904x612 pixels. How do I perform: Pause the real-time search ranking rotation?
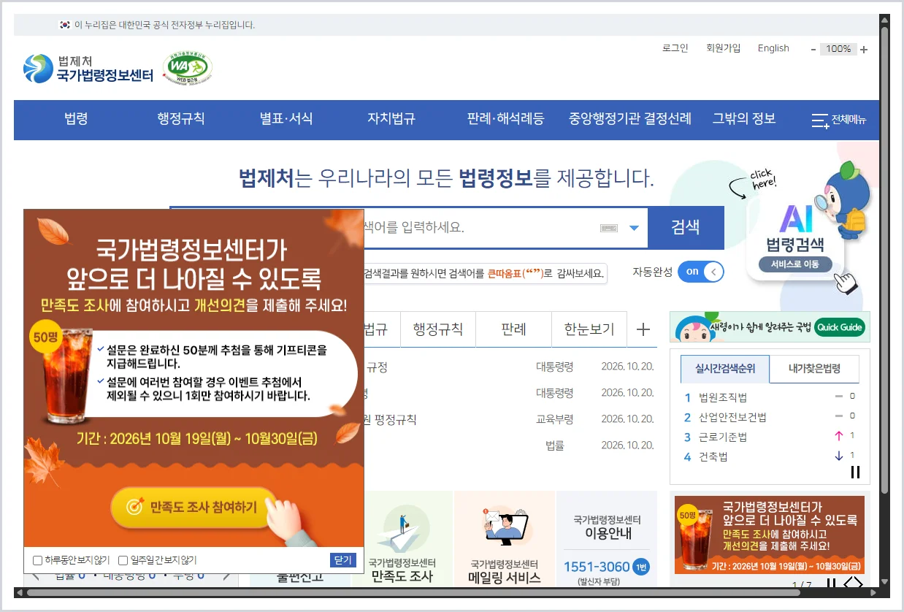[855, 473]
